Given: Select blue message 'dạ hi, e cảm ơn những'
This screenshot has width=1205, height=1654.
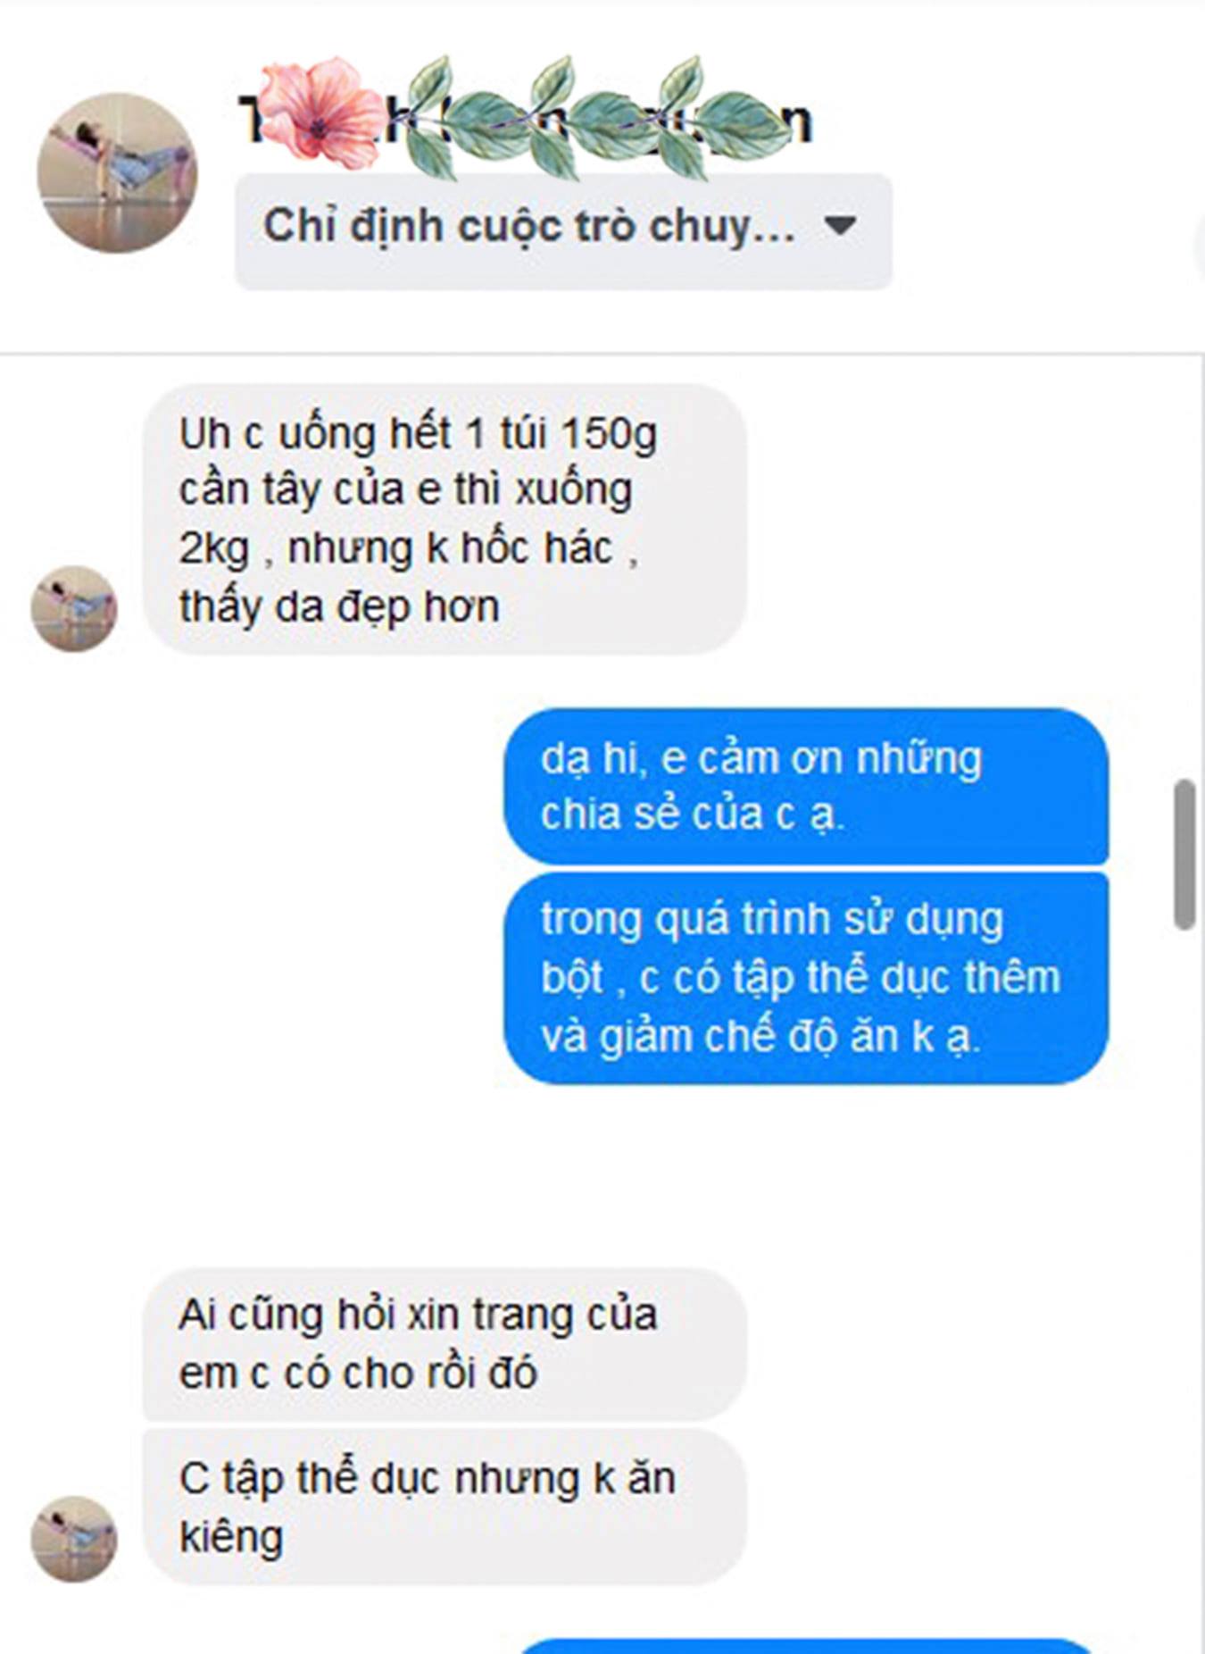Looking at the screenshot, I should (806, 786).
